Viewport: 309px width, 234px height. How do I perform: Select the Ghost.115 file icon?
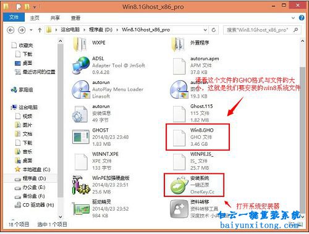tap(179, 114)
